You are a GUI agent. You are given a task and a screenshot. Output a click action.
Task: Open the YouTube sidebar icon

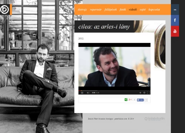(x=175, y=31)
